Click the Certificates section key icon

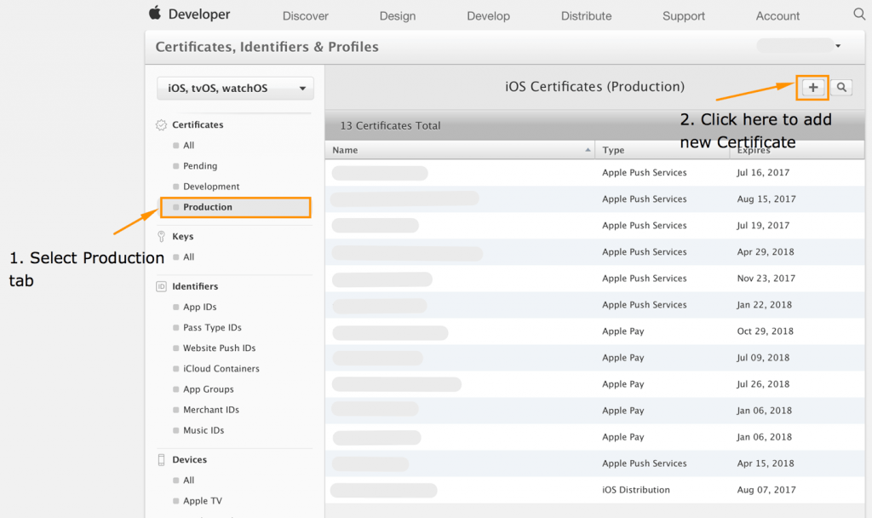[x=160, y=124]
